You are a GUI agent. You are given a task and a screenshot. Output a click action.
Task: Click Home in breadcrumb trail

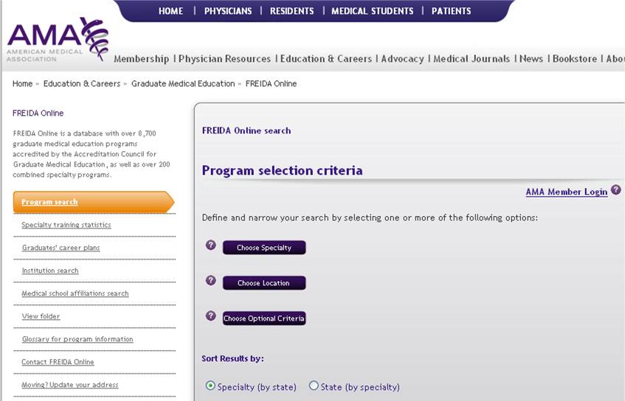point(22,83)
